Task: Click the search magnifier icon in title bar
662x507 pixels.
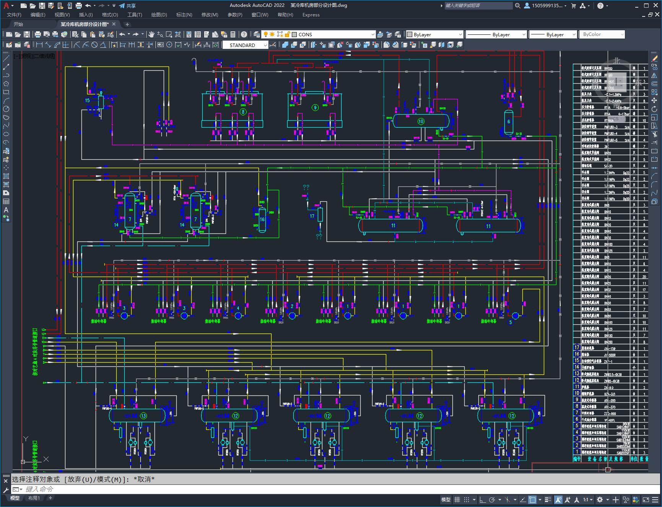Action: pyautogui.click(x=518, y=6)
